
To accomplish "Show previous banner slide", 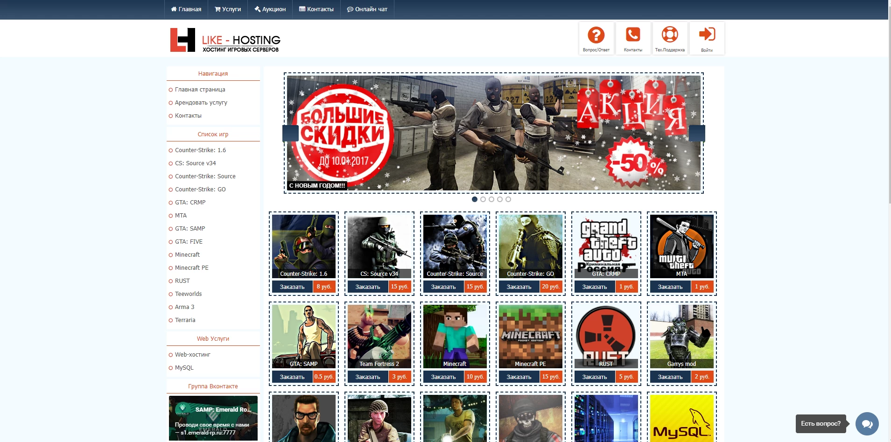I will (x=290, y=133).
